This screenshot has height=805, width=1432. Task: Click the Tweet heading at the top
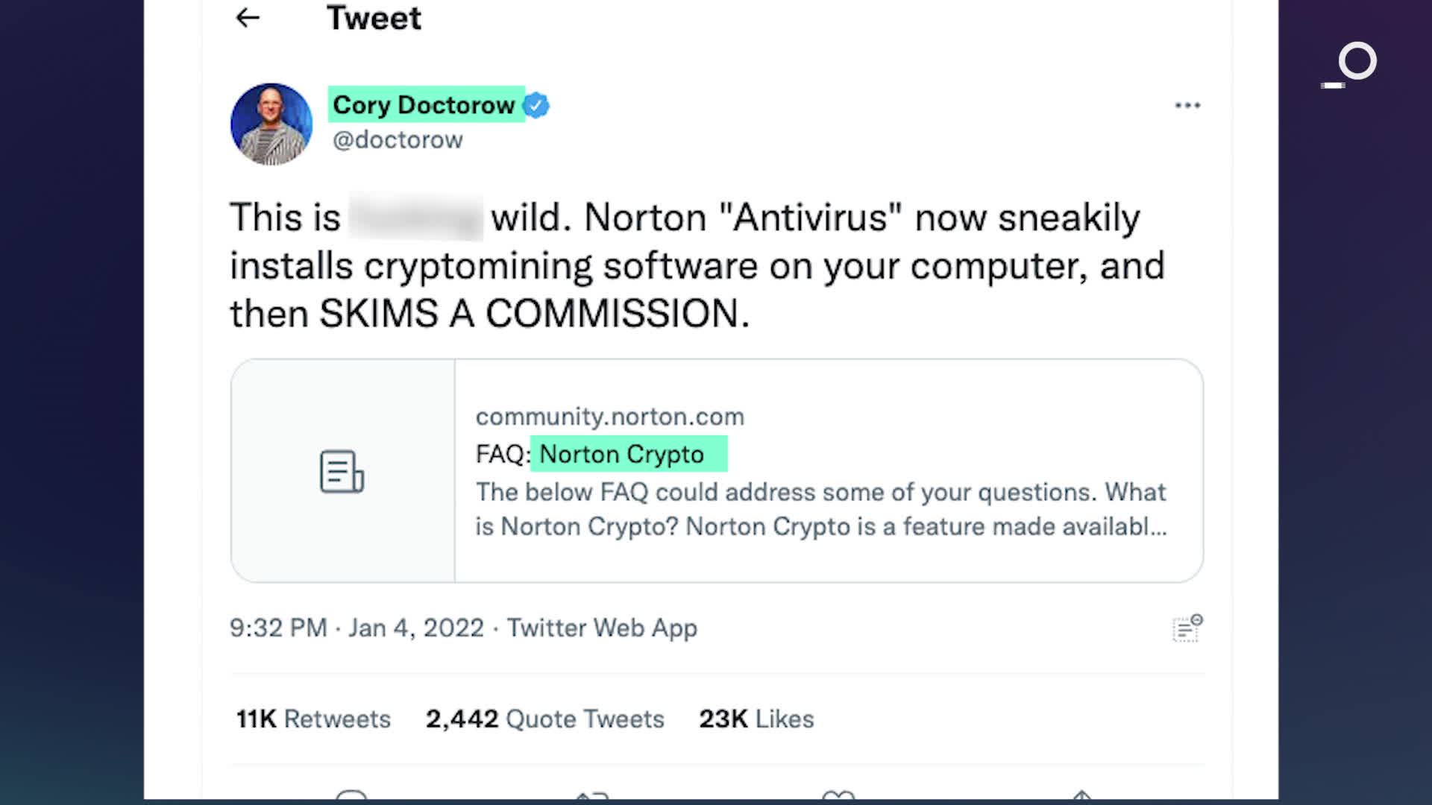374,18
